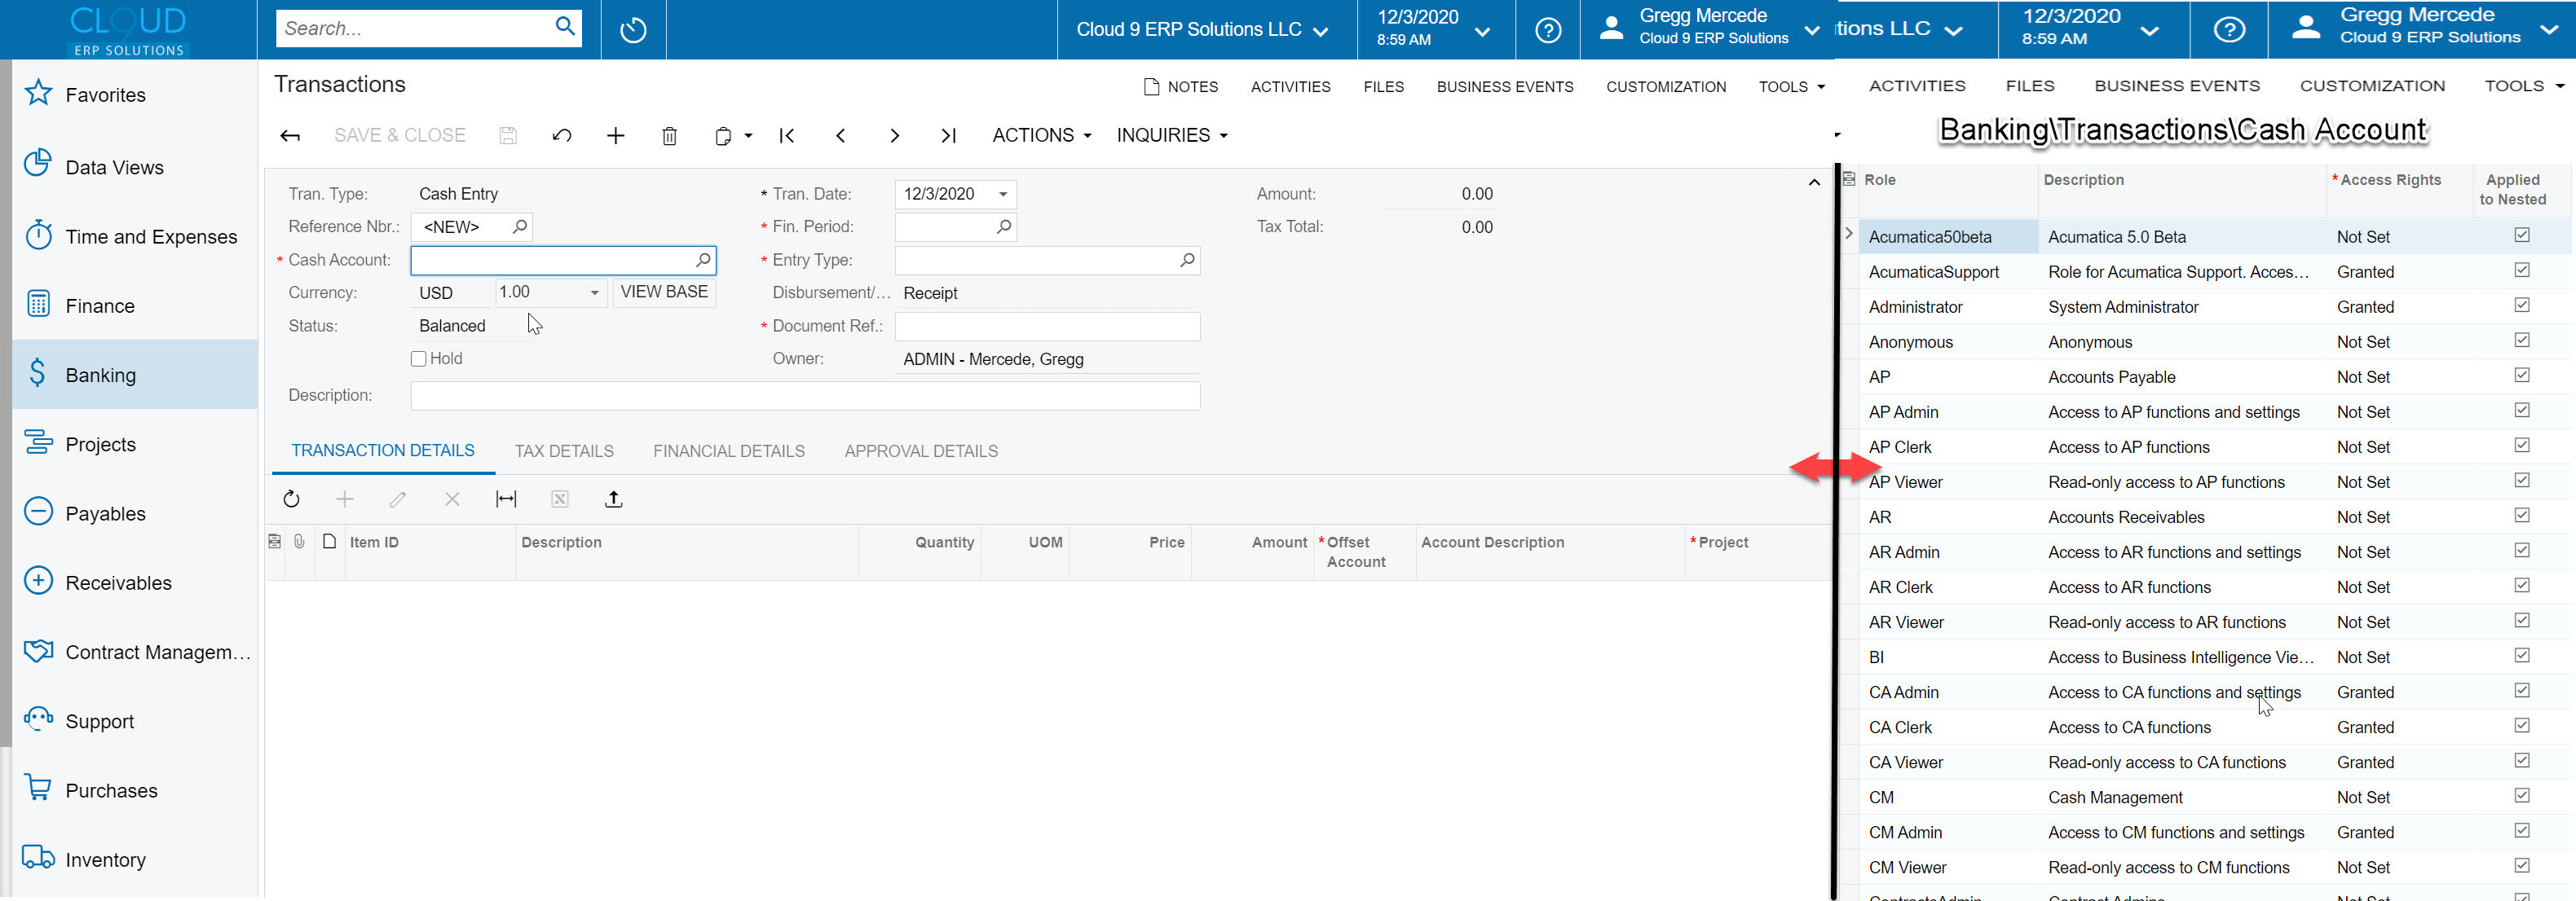The width and height of the screenshot is (2576, 901).
Task: Toggle Applied to Nested for BI role
Action: [x=2522, y=657]
